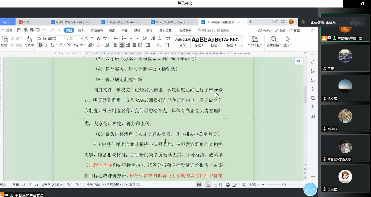Click the web layout globe icon in status bar
The width and height of the screenshot is (371, 197).
(x=228, y=185)
